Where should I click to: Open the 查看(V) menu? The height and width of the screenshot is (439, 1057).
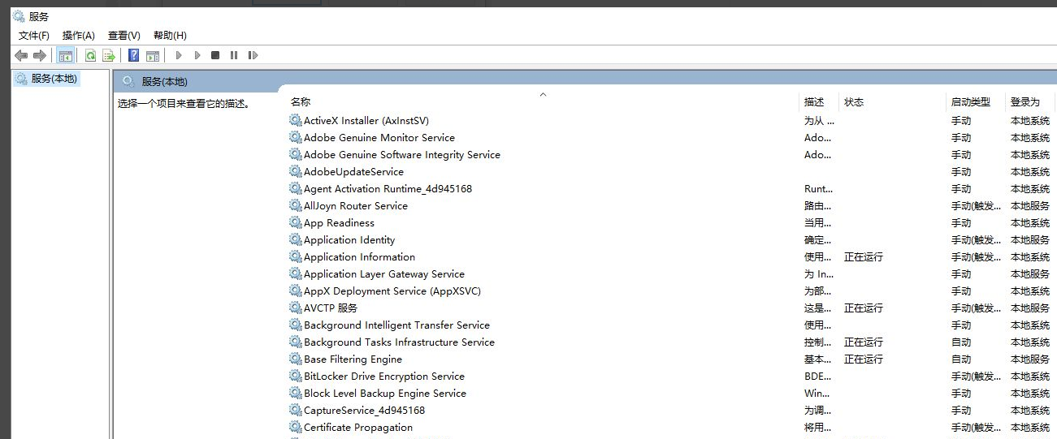[124, 36]
